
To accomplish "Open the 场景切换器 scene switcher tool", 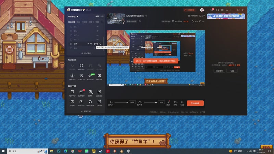I will coord(90,103).
